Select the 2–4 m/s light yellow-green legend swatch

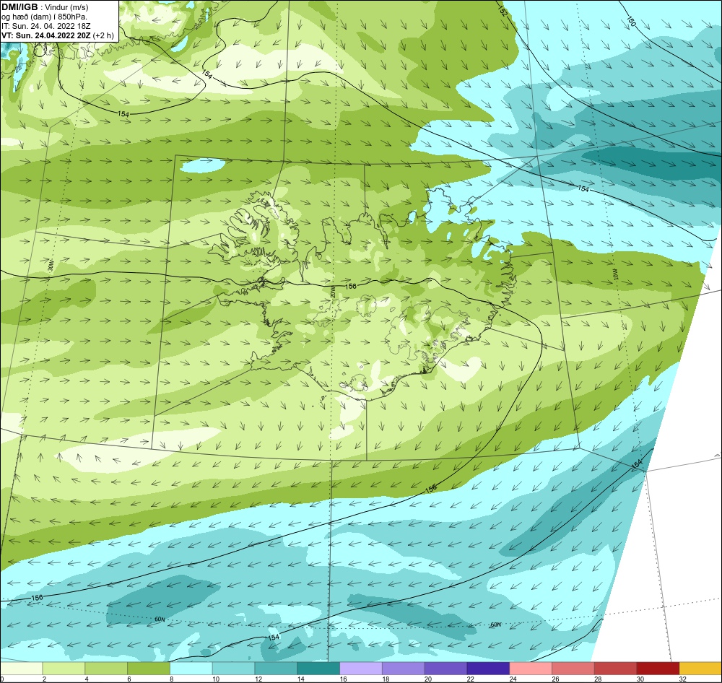tap(64, 669)
